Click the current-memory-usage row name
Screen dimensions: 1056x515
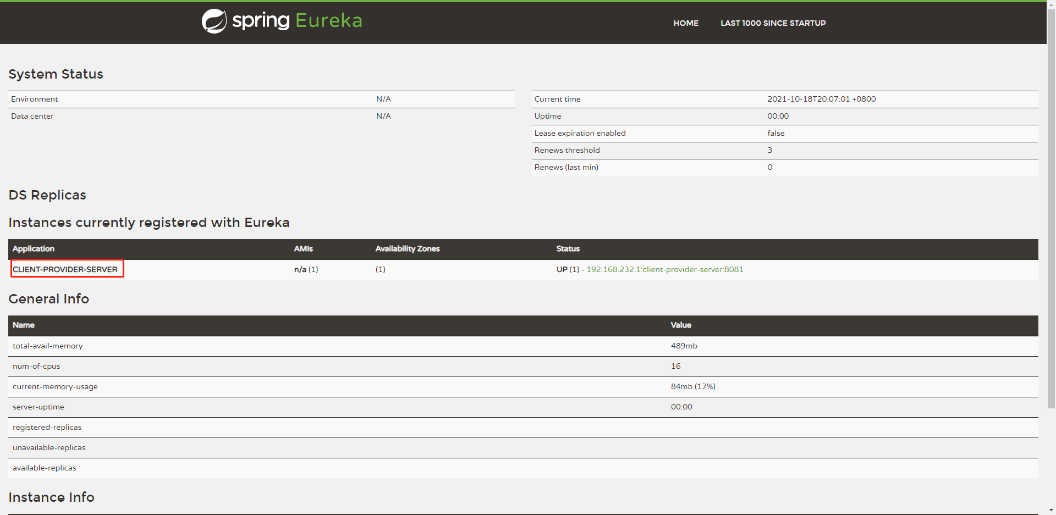click(55, 386)
